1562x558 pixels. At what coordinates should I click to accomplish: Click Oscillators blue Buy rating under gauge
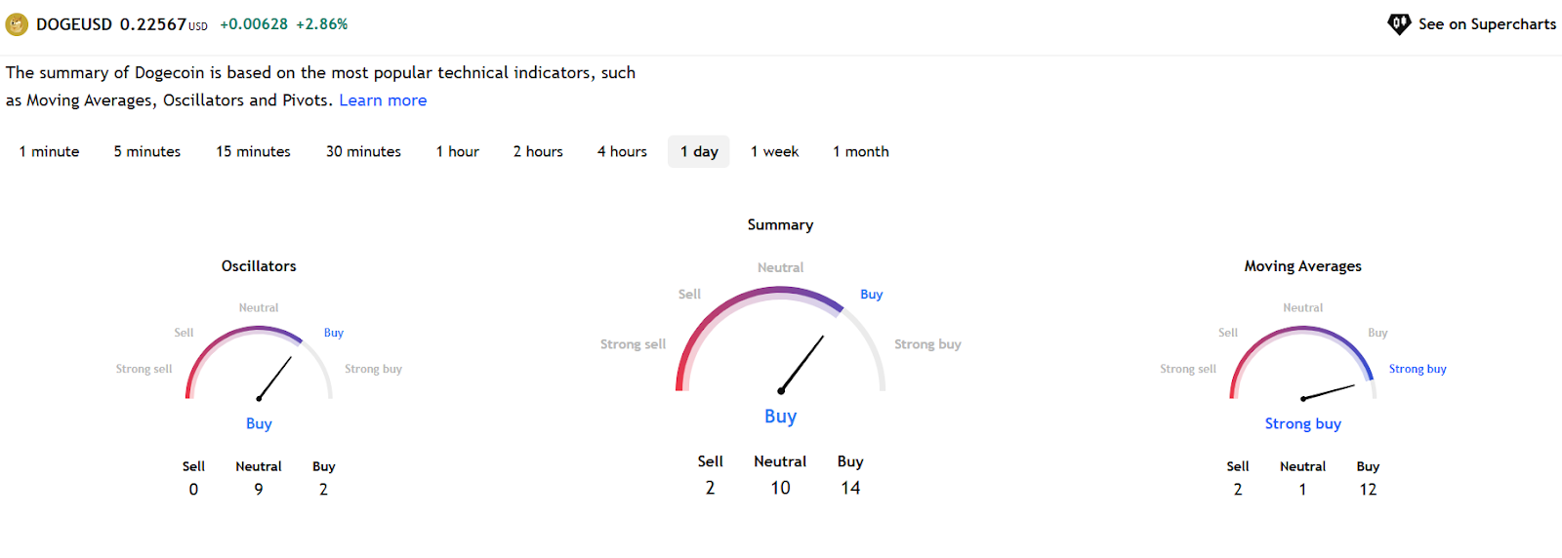coord(259,424)
